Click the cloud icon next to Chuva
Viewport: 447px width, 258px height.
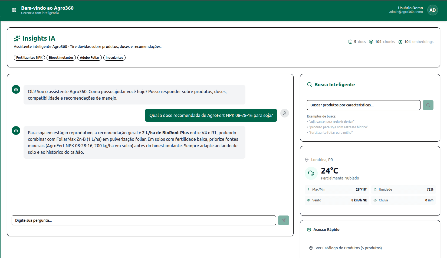click(x=375, y=200)
